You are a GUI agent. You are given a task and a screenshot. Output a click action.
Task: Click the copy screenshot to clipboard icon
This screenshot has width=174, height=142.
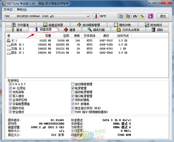tap(128, 16)
